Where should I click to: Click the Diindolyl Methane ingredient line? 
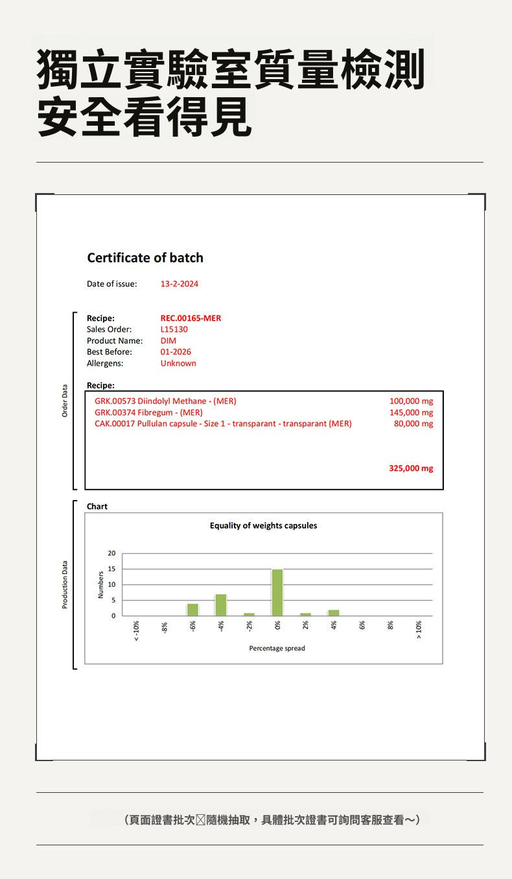[x=165, y=401]
